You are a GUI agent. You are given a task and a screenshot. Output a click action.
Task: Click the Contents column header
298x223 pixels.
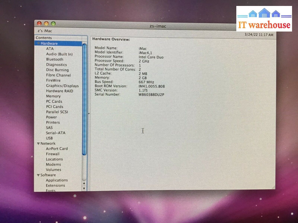pos(44,38)
